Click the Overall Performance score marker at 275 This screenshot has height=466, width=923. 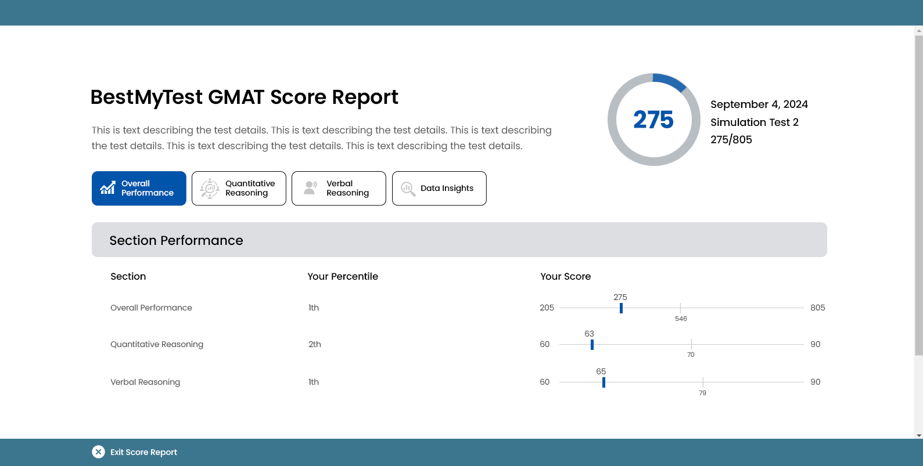[x=621, y=308]
